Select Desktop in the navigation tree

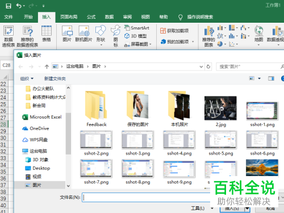(37, 168)
